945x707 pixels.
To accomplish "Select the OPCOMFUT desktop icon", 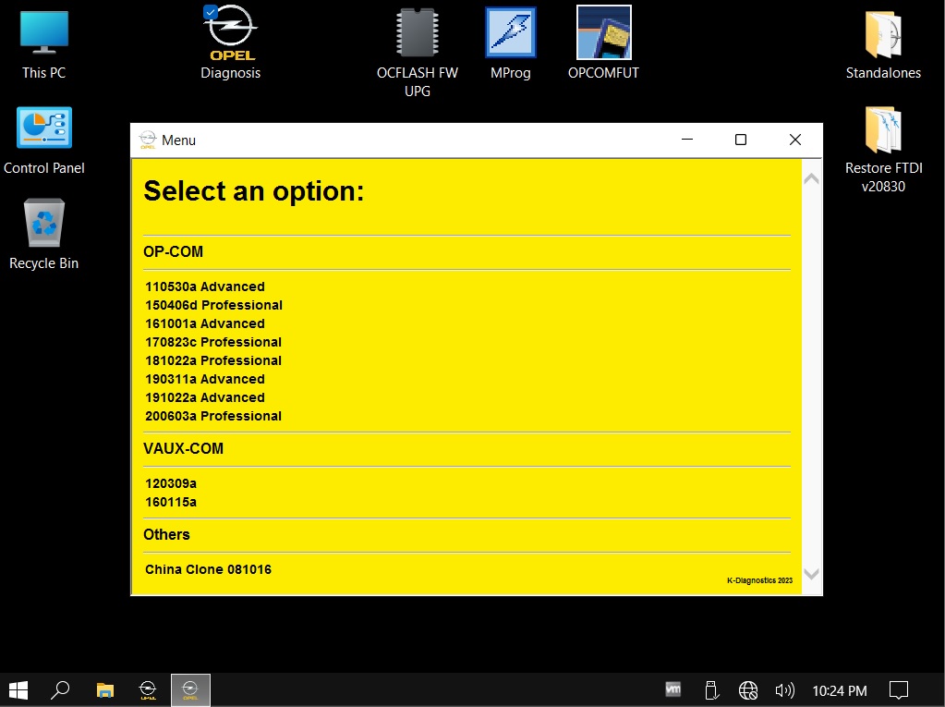I will pyautogui.click(x=603, y=43).
